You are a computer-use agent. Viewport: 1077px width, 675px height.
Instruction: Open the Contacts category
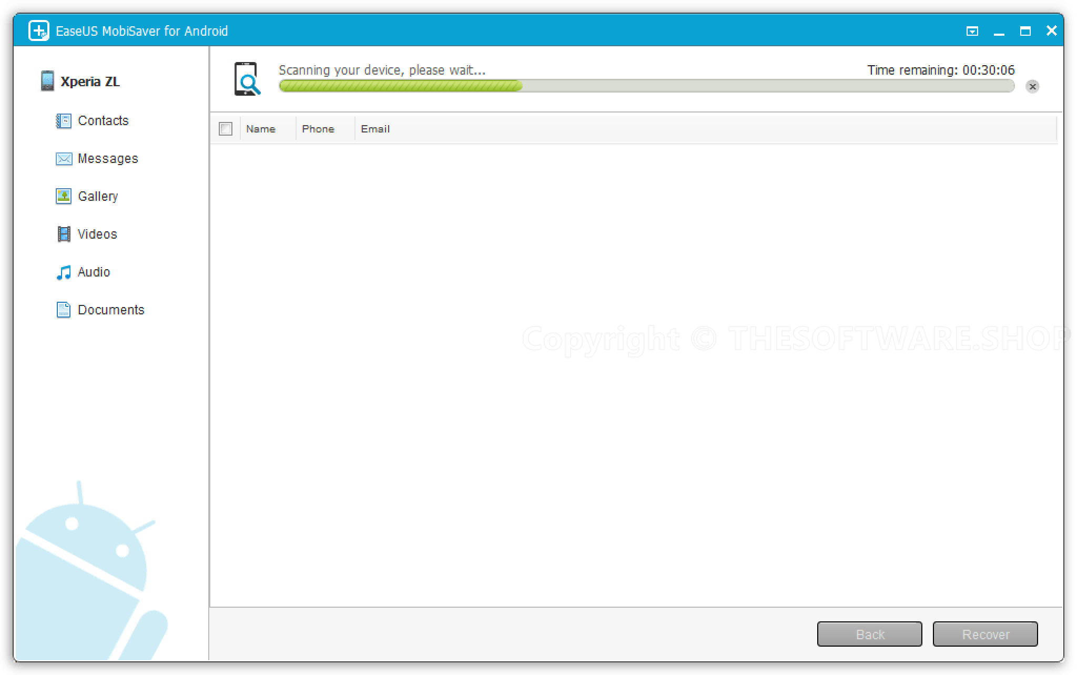(103, 121)
